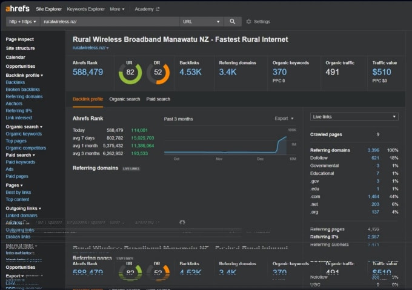This screenshot has height=290, width=412.
Task: Click .com domains count 1,484
Action: point(373,197)
